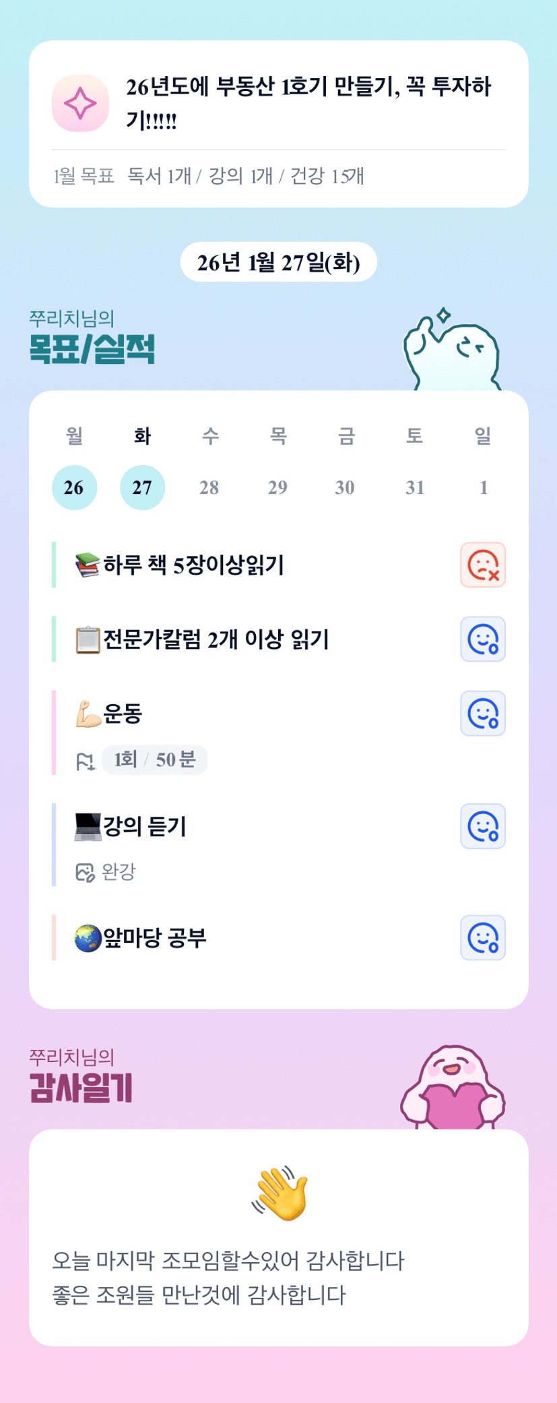Click the 1회 / 50분 record chip
The width and height of the screenshot is (557, 1403).
(154, 760)
